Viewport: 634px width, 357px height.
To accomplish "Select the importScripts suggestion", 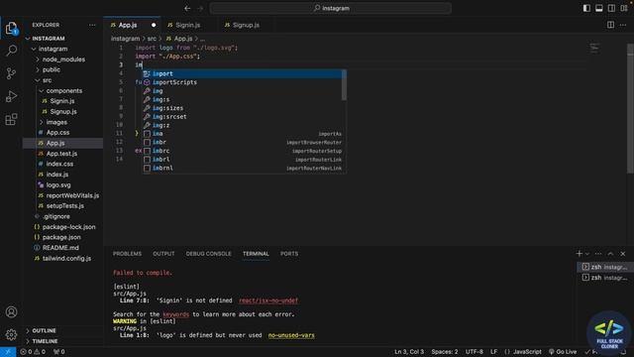I will 242,82.
